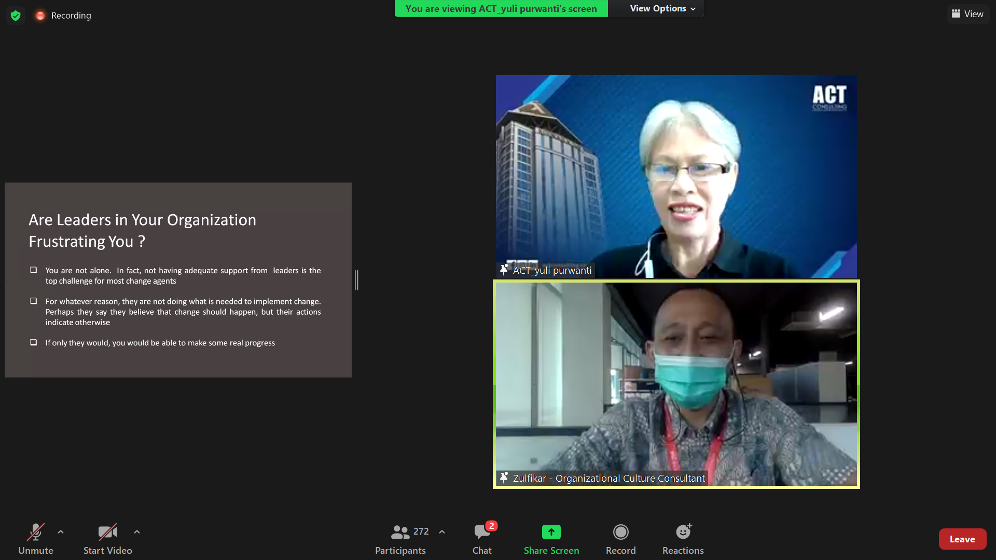
Task: Leave the meeting
Action: pos(962,539)
